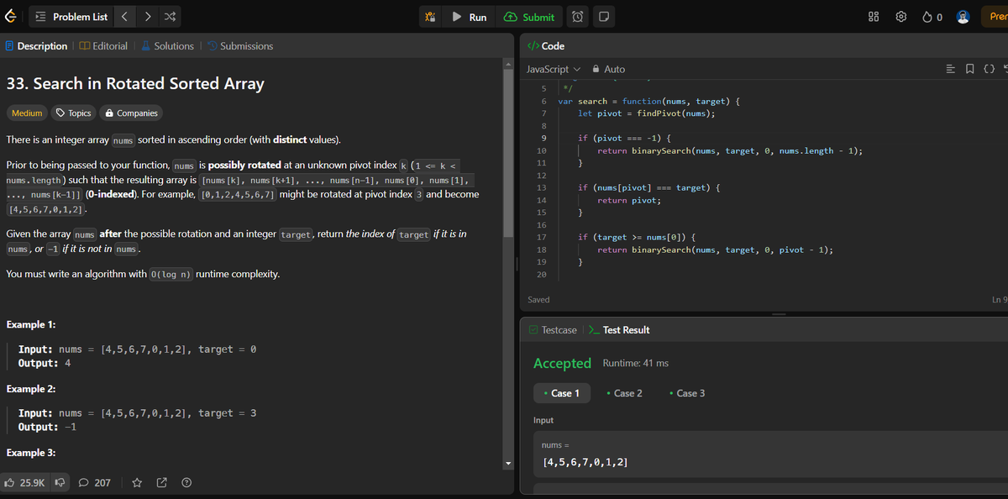Click the share external link icon

pyautogui.click(x=162, y=483)
